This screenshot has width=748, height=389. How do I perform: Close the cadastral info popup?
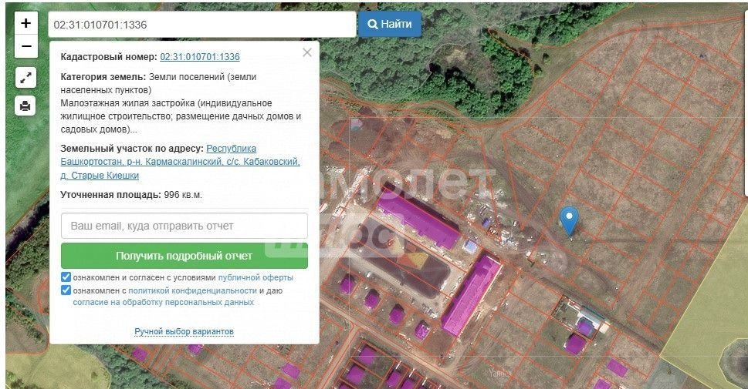[307, 52]
